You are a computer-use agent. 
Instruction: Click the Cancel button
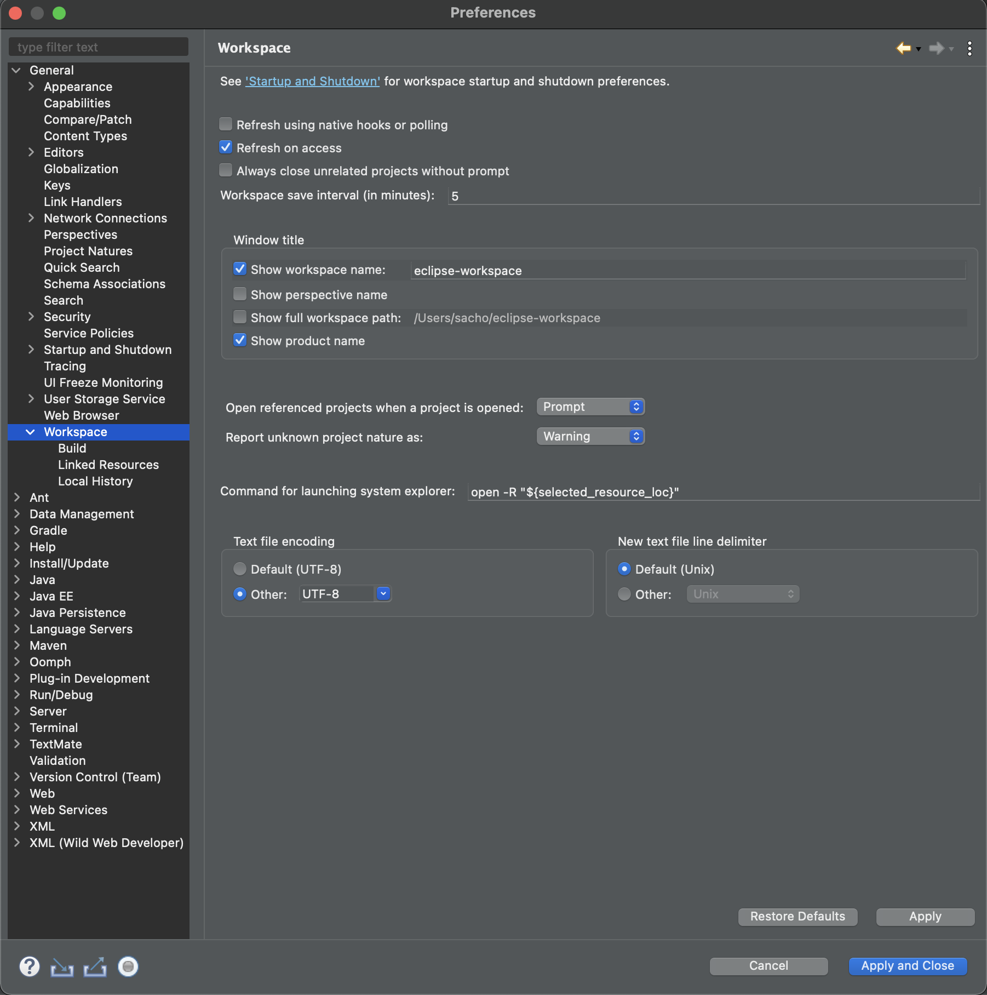768,966
